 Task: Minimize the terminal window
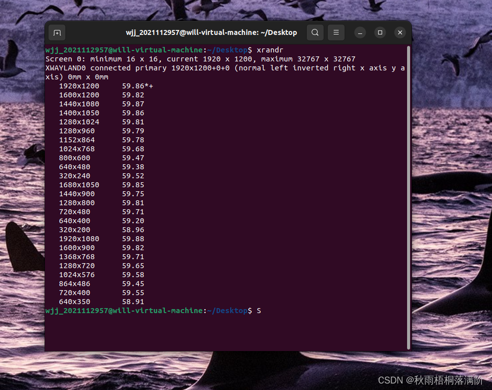(360, 32)
